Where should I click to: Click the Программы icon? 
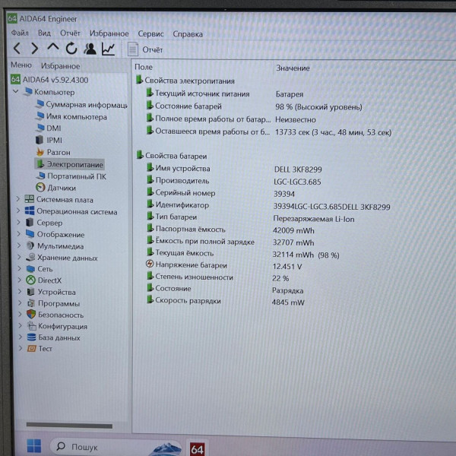(31, 303)
